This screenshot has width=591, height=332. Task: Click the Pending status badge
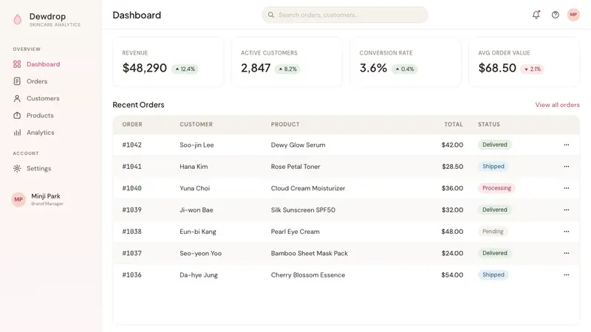pyautogui.click(x=493, y=232)
